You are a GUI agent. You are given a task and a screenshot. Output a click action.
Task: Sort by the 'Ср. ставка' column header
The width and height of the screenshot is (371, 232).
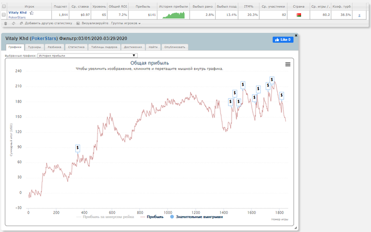pos(80,7)
